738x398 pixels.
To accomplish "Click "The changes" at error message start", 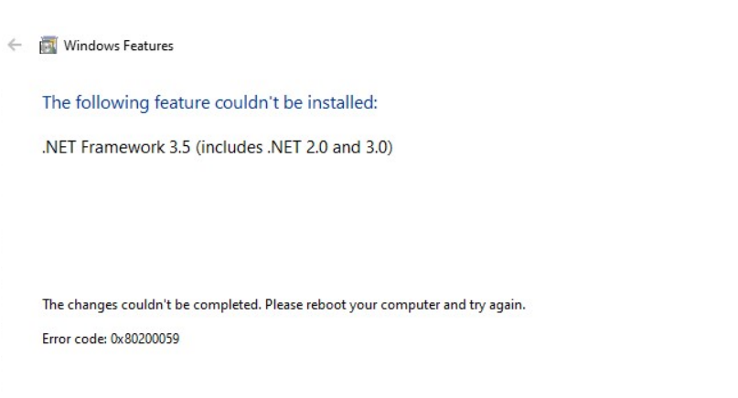I will click(76, 306).
